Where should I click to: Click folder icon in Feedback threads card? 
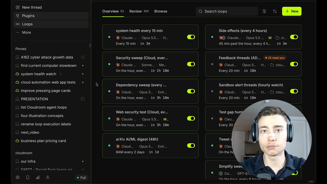[272, 65]
